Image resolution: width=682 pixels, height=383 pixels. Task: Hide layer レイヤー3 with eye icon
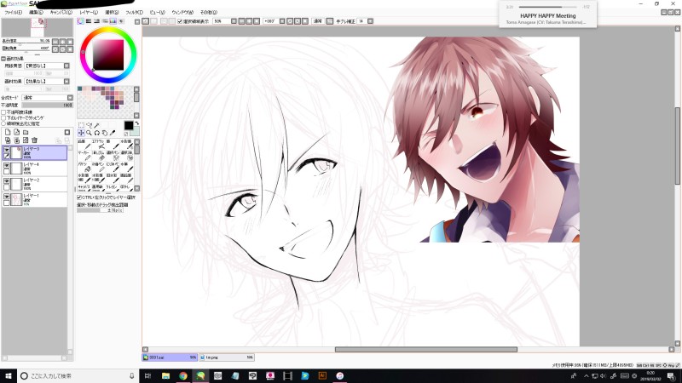tap(7, 150)
